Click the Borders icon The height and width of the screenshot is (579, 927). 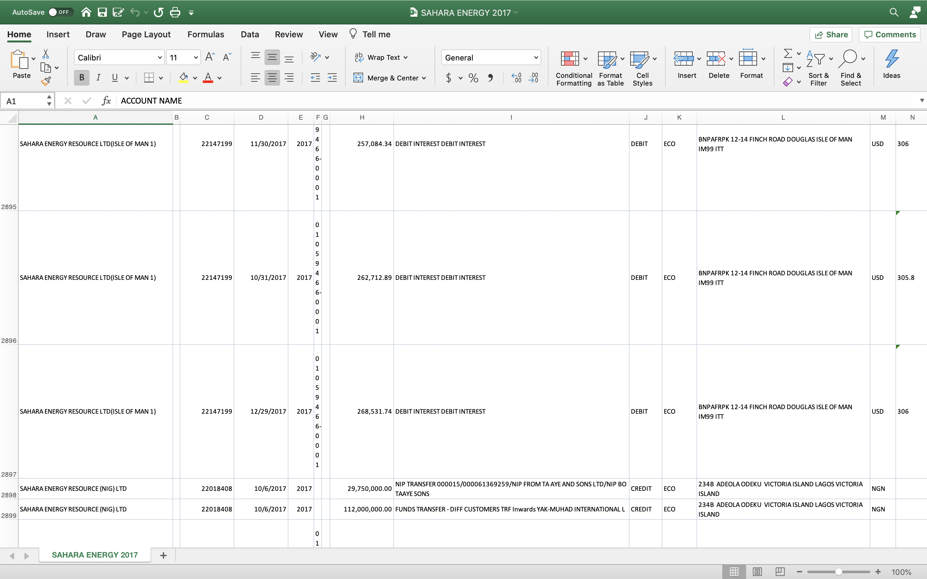149,78
